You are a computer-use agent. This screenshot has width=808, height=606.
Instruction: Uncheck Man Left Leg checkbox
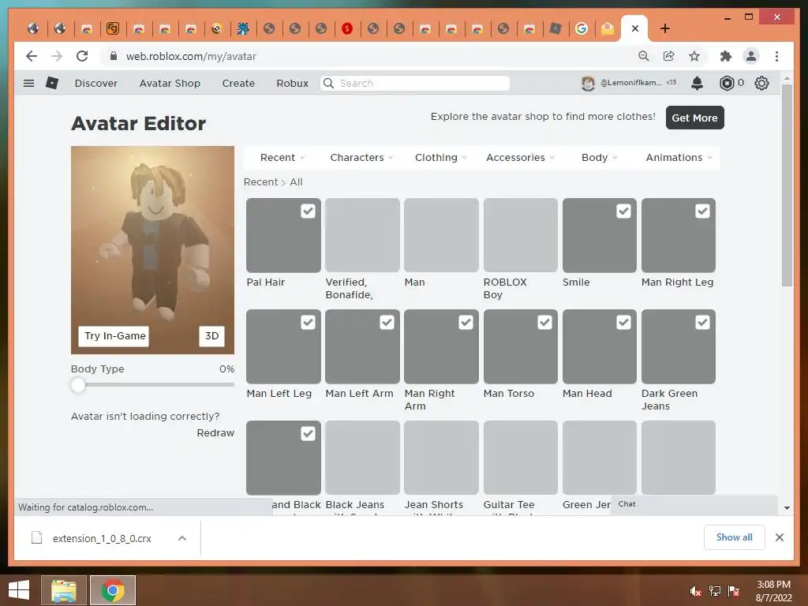click(x=308, y=323)
